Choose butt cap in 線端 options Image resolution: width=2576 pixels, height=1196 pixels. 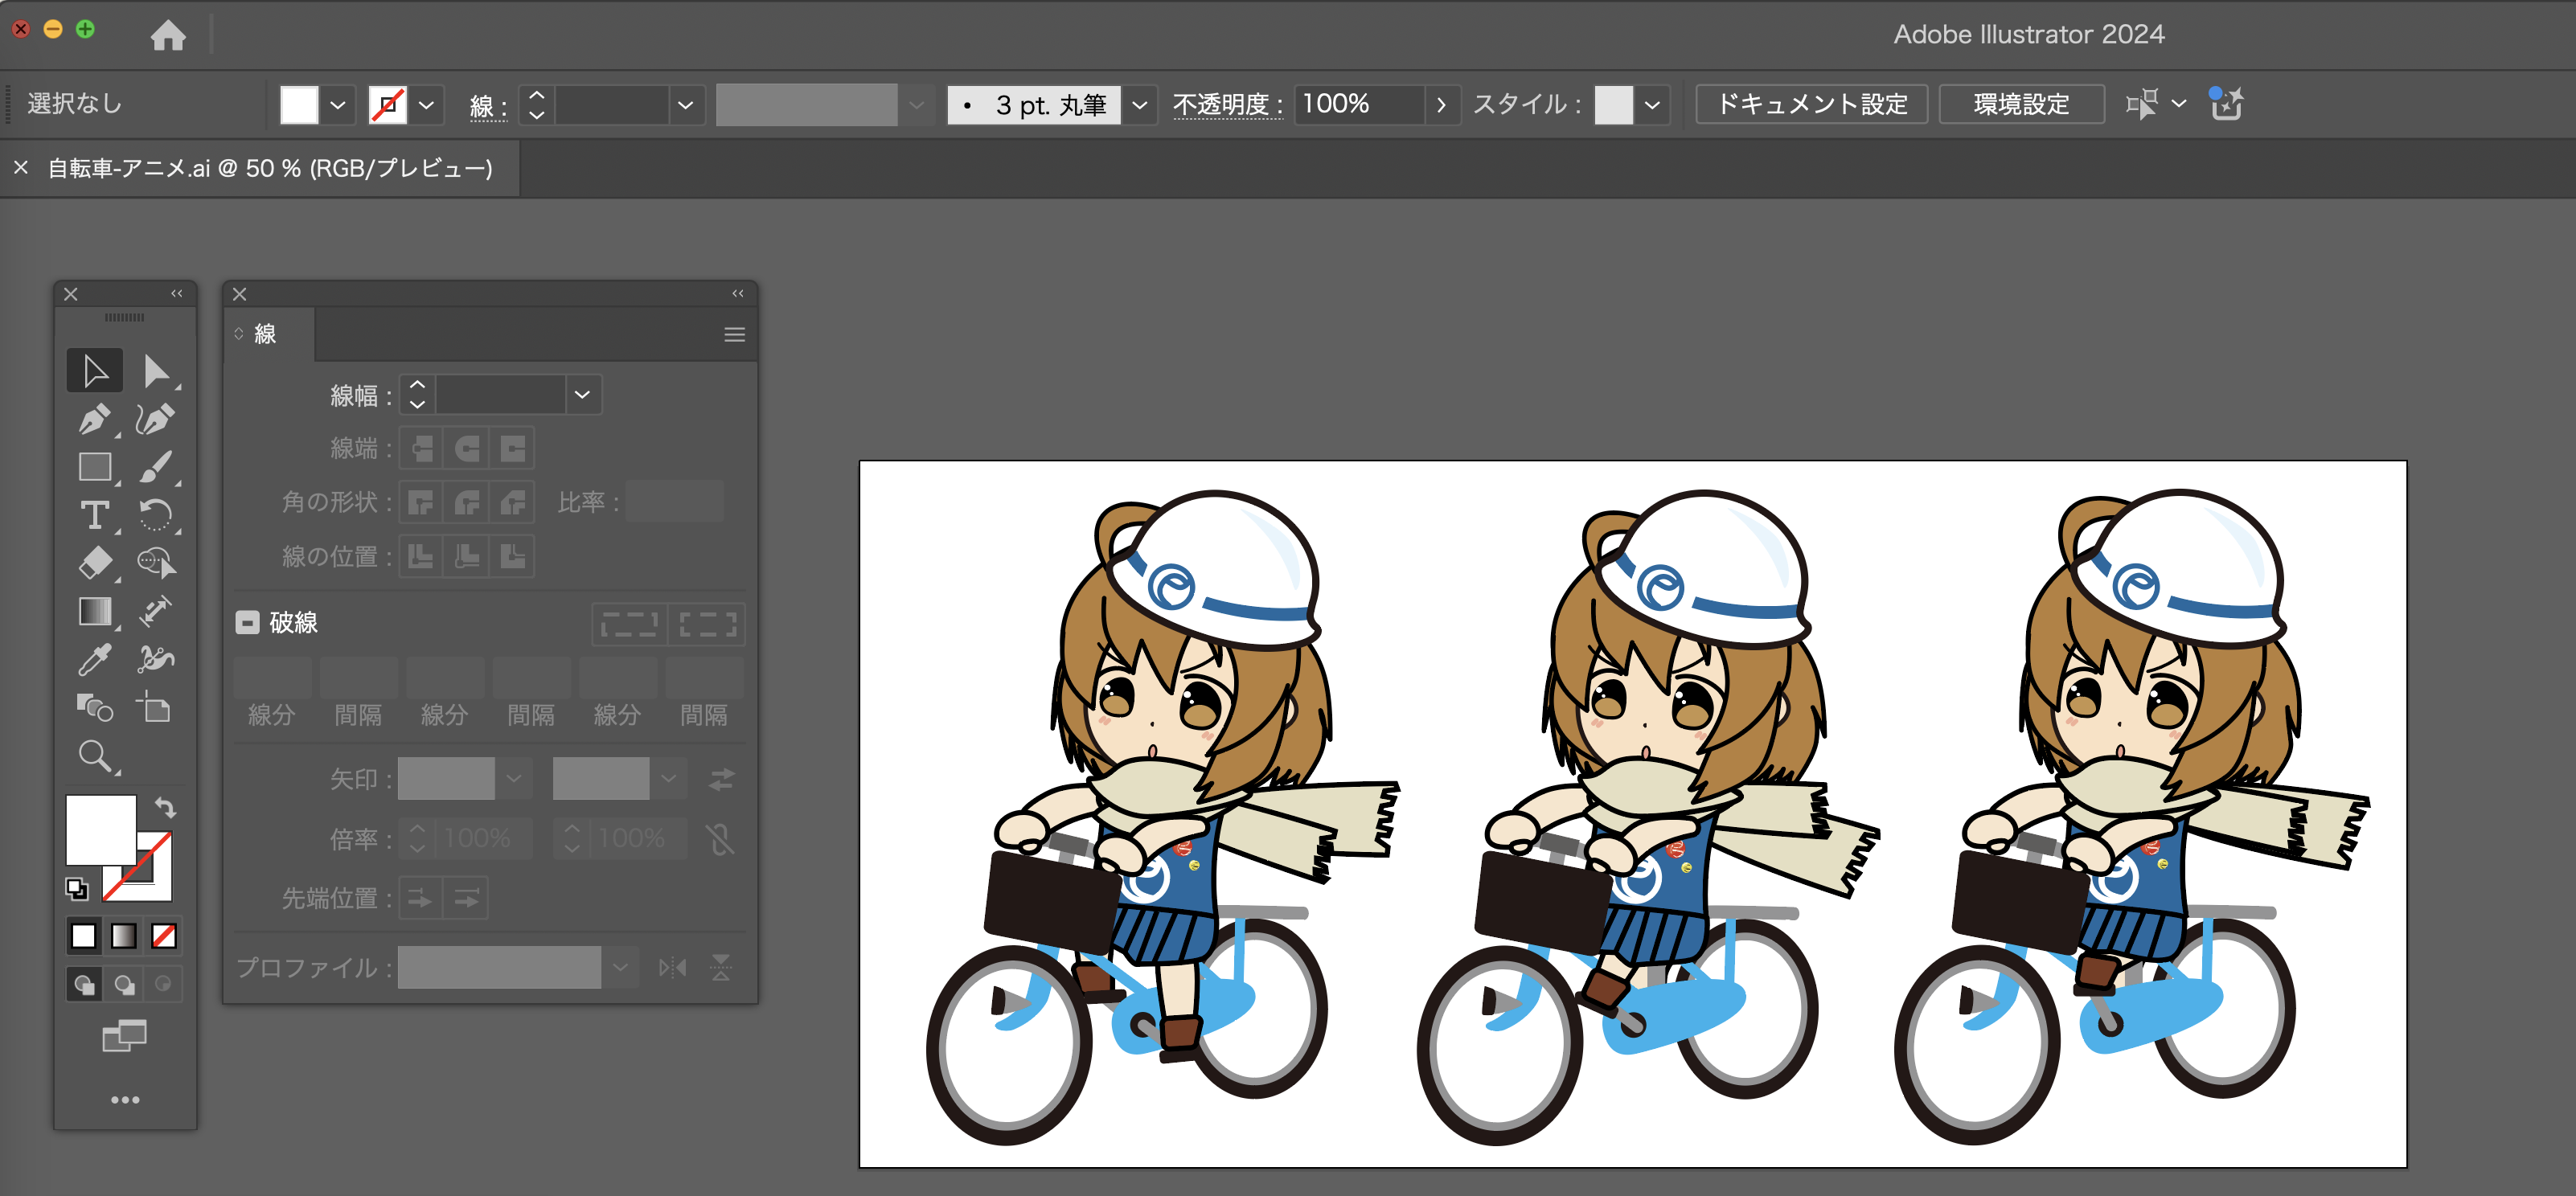pos(422,448)
